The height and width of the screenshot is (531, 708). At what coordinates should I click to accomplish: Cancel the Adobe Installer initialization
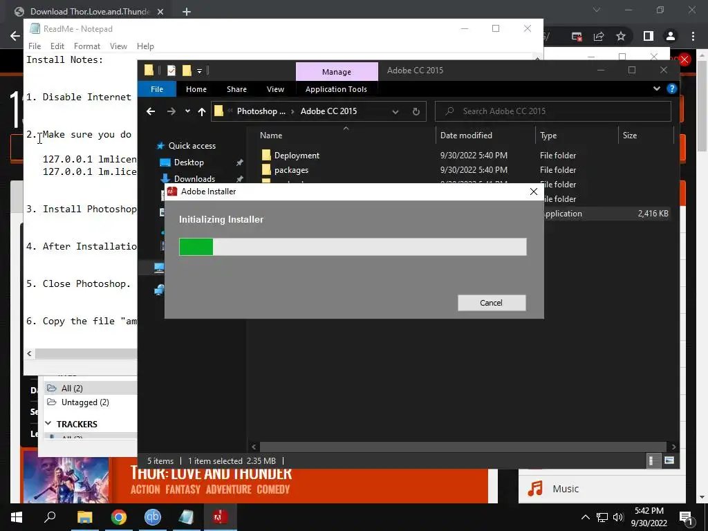pos(492,303)
